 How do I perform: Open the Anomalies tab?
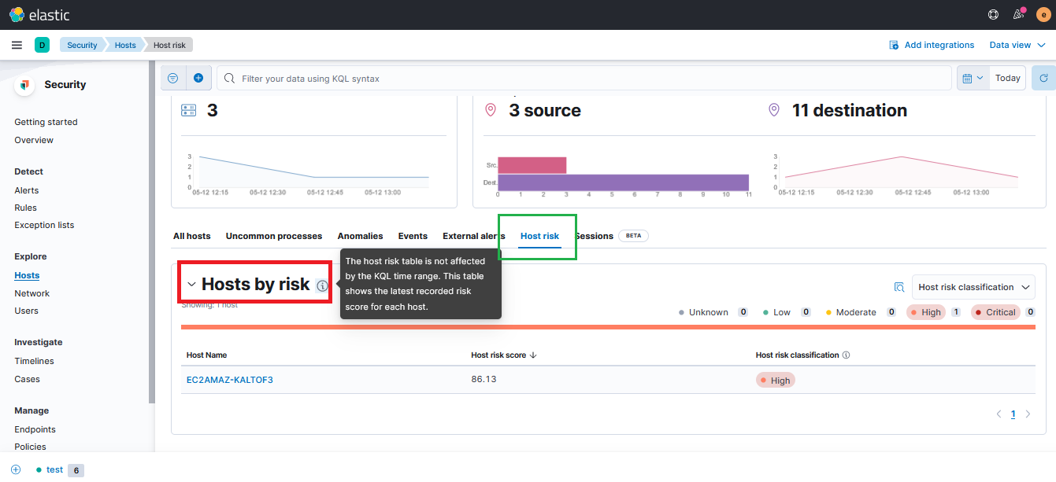360,236
